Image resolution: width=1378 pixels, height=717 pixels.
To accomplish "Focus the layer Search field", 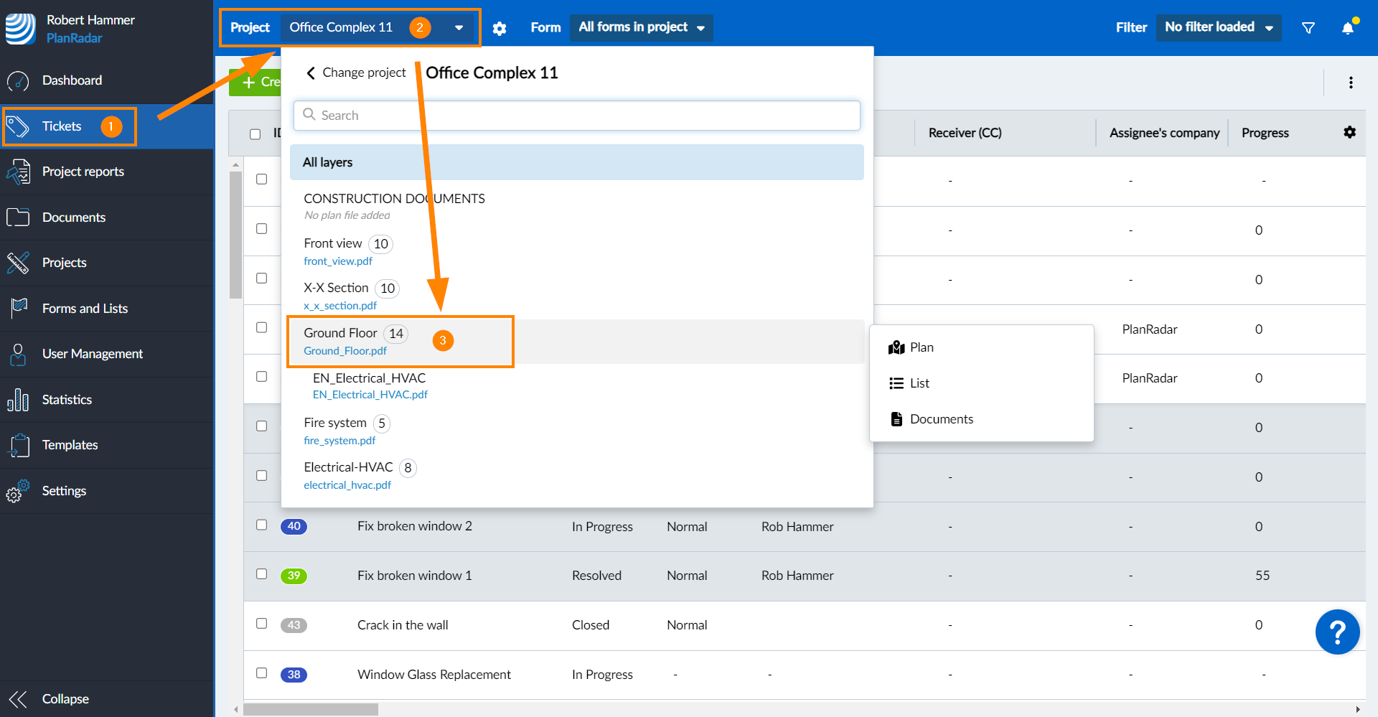I will coord(576,116).
